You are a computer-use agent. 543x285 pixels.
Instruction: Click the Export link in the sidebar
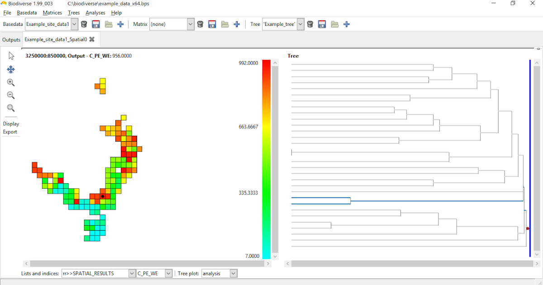click(x=10, y=132)
